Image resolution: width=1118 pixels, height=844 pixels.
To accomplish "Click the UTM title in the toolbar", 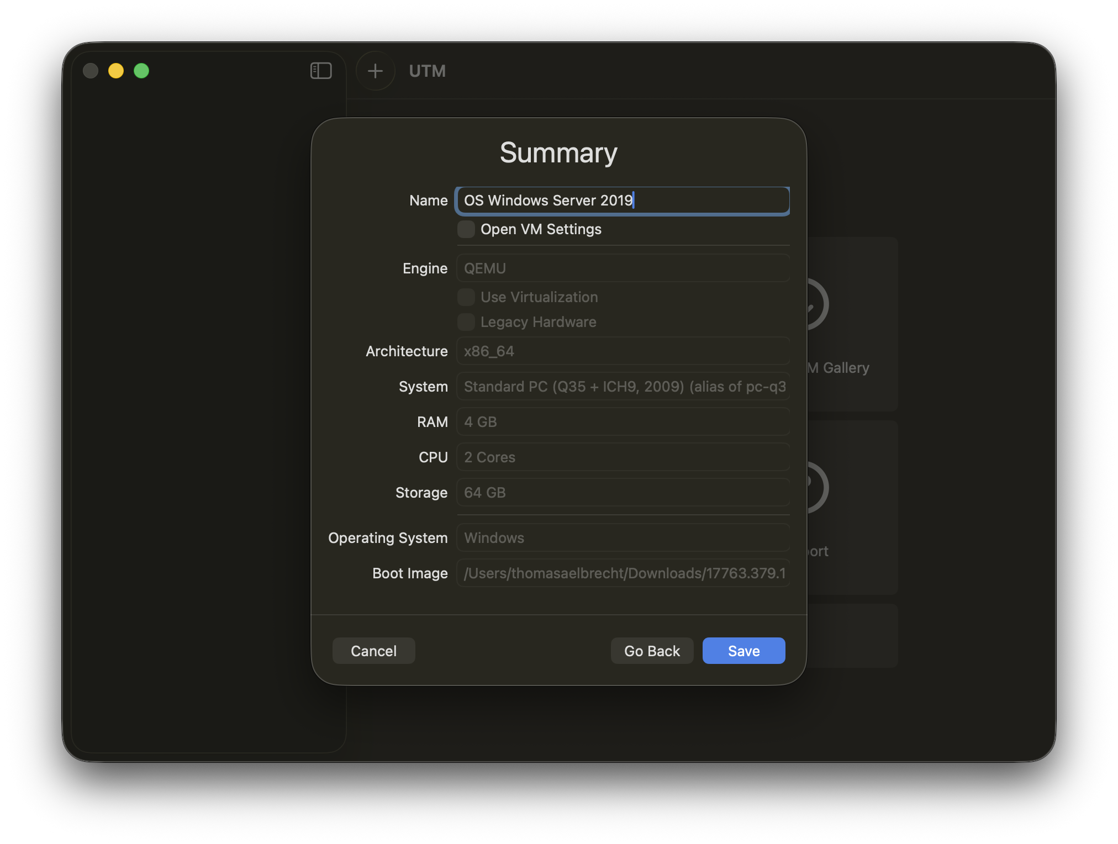I will pyautogui.click(x=427, y=71).
